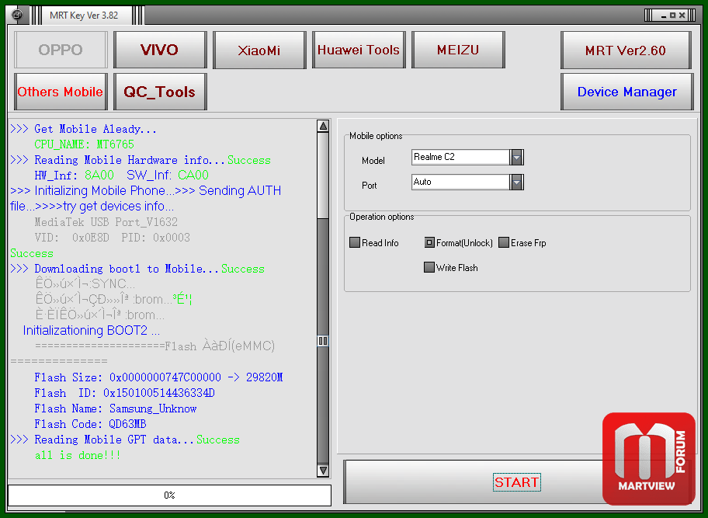Image resolution: width=708 pixels, height=518 pixels.
Task: Open the XiaoMi tab
Action: [259, 50]
